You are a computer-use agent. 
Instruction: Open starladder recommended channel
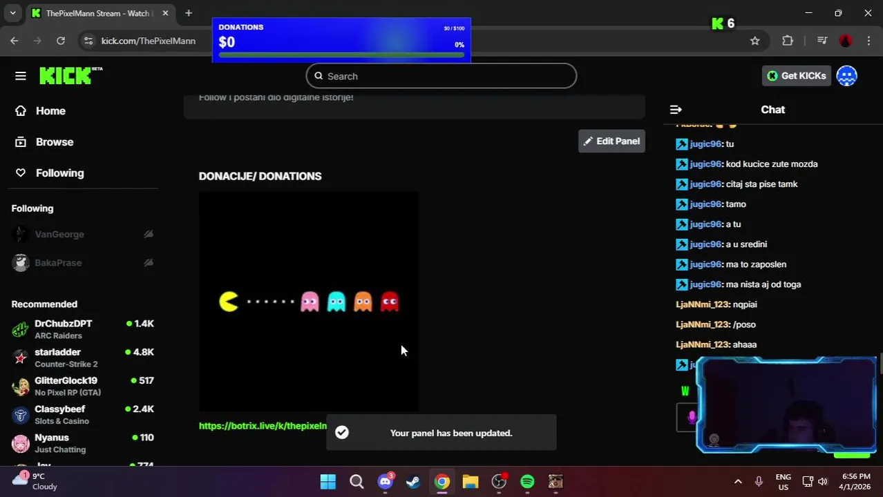click(x=82, y=358)
